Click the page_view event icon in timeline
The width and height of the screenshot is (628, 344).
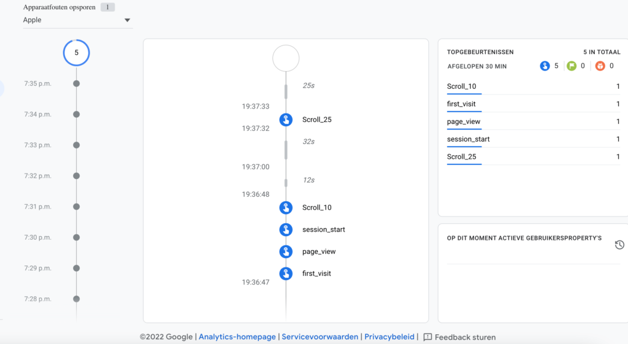click(x=286, y=251)
